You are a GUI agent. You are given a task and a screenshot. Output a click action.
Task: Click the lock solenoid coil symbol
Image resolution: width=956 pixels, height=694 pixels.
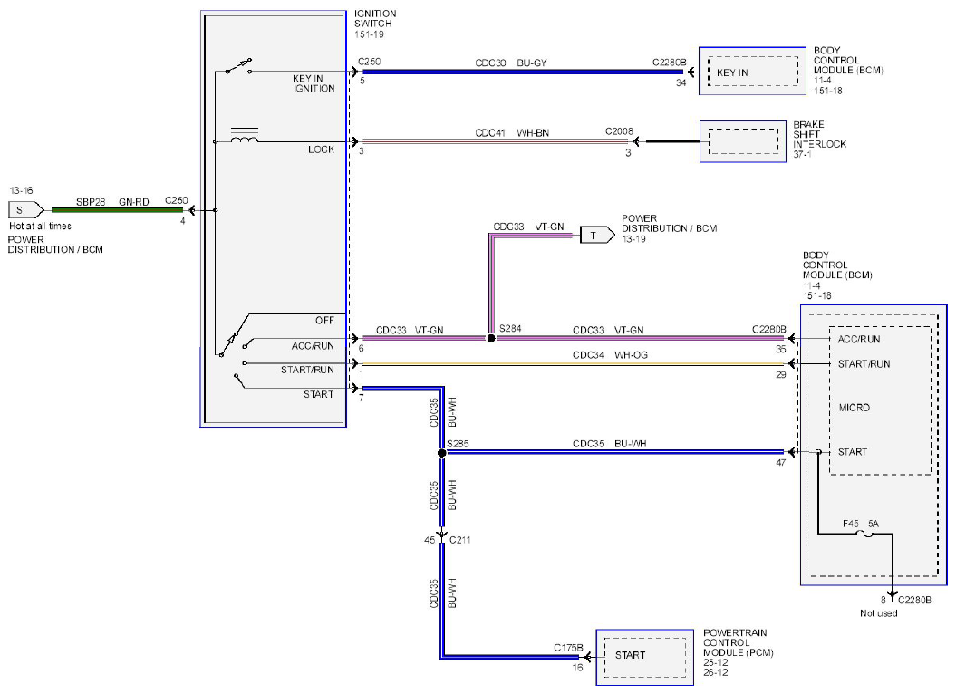(x=245, y=135)
